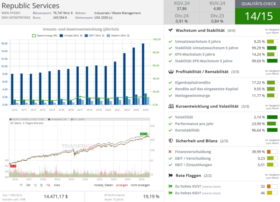Click the KGV.24 value 37,86
The height and width of the screenshot is (202, 280).
(181, 8)
